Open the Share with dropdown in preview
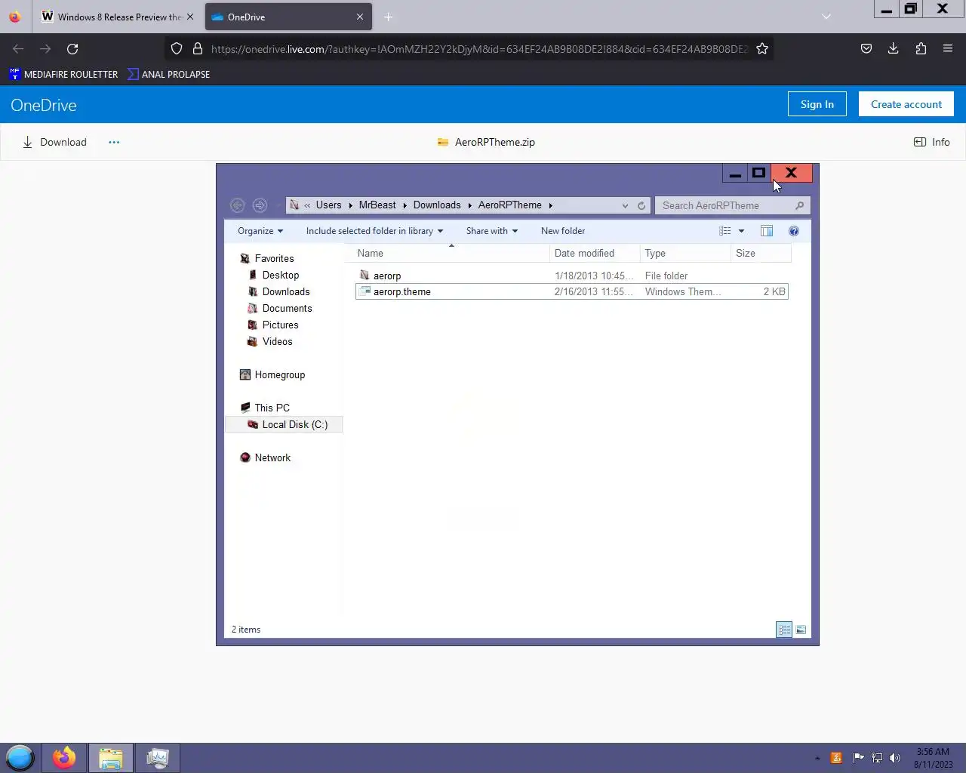Image resolution: width=966 pixels, height=773 pixels. pos(492,231)
